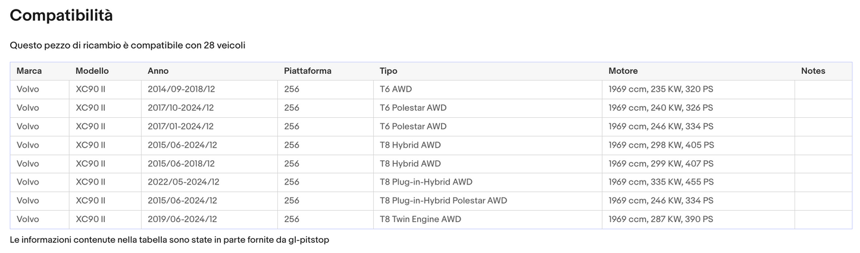Click the Tipo column header

point(388,71)
